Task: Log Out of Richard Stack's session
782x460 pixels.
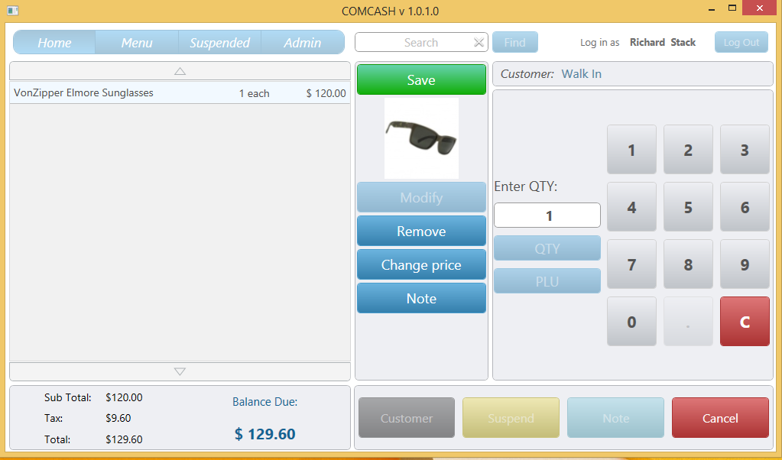Action: [740, 42]
